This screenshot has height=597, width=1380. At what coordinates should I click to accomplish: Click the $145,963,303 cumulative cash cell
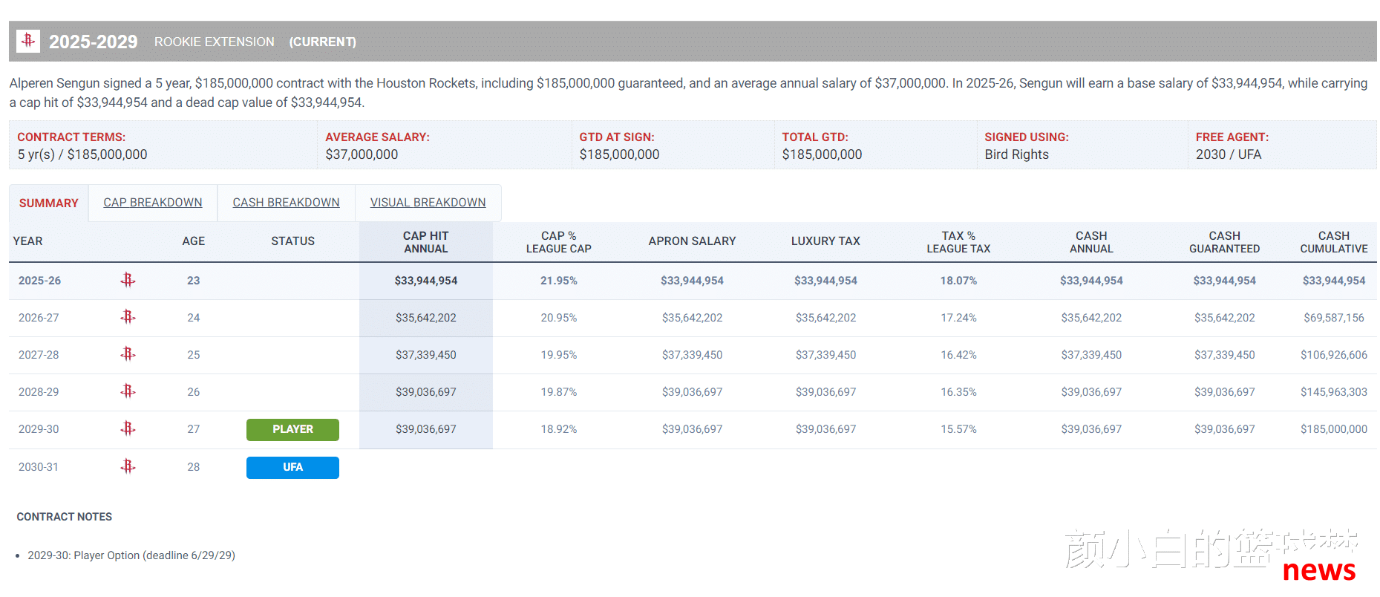(x=1334, y=392)
